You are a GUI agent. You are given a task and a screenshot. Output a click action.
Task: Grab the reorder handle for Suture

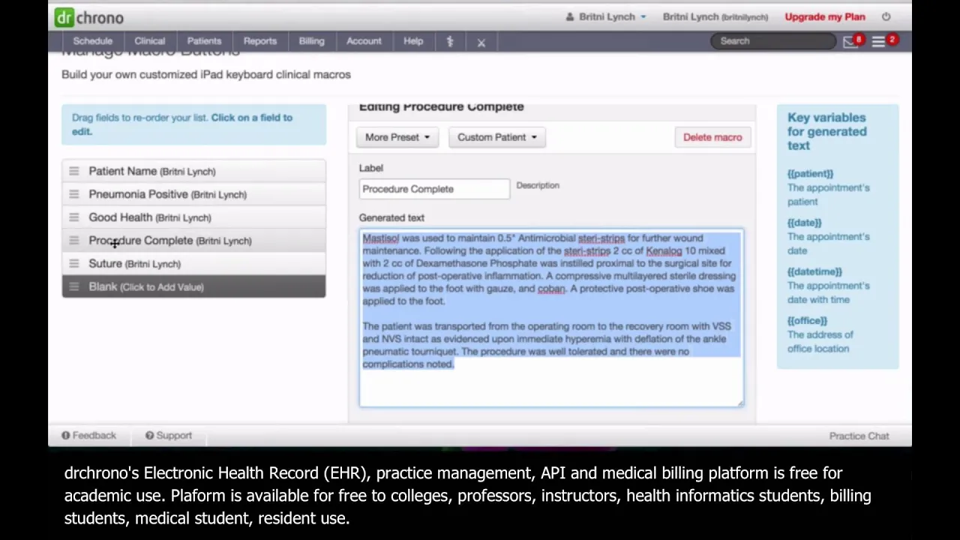[73, 263]
